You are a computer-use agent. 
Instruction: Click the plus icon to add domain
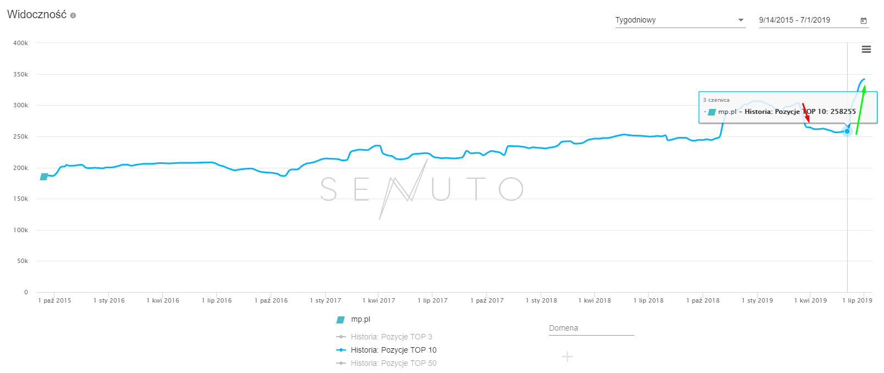567,357
